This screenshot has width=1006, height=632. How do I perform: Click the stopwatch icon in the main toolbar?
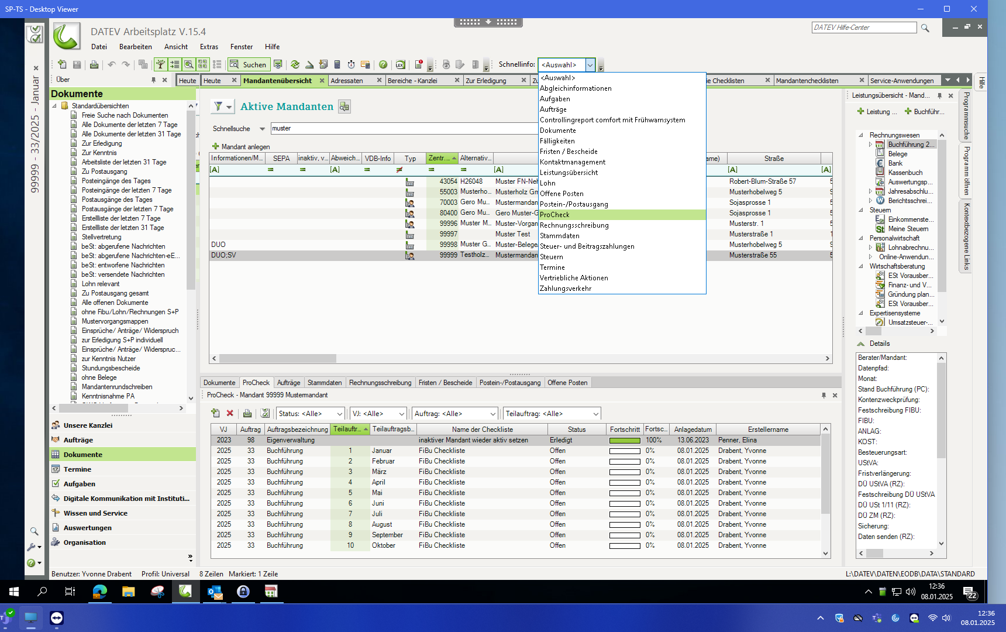(x=351, y=64)
